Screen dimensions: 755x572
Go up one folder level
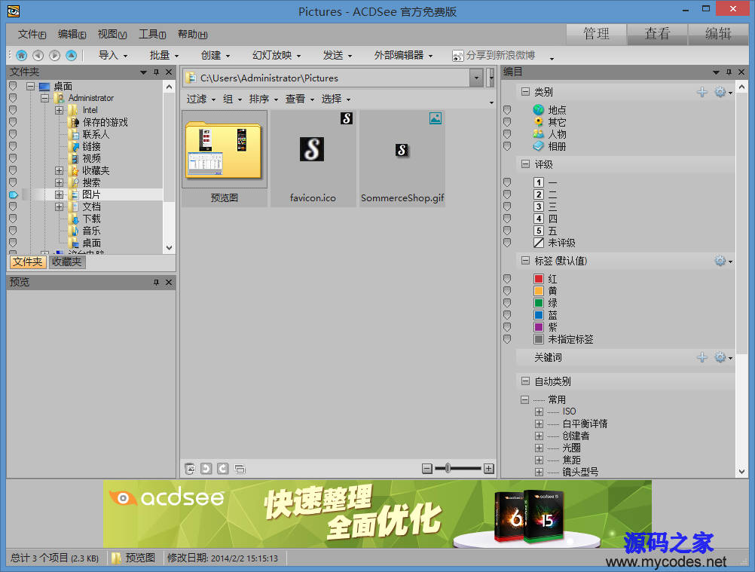(x=72, y=55)
